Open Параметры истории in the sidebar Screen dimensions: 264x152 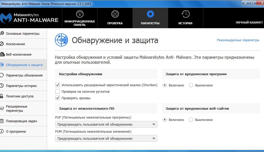point(24,86)
